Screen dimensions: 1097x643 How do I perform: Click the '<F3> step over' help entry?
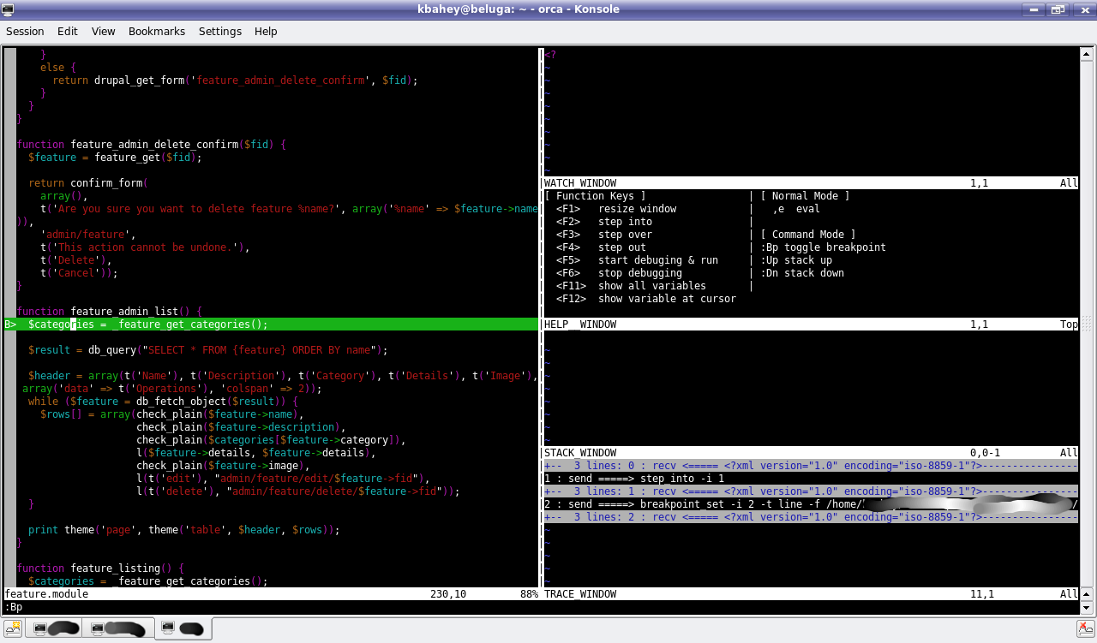coord(604,235)
